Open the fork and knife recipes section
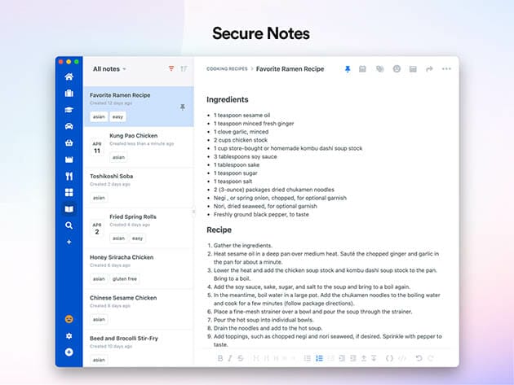The height and width of the screenshot is (385, 514). (69, 176)
